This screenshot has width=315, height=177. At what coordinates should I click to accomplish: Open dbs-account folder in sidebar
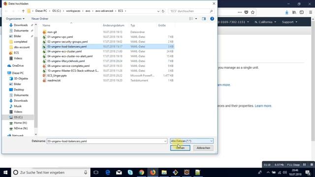22,47
